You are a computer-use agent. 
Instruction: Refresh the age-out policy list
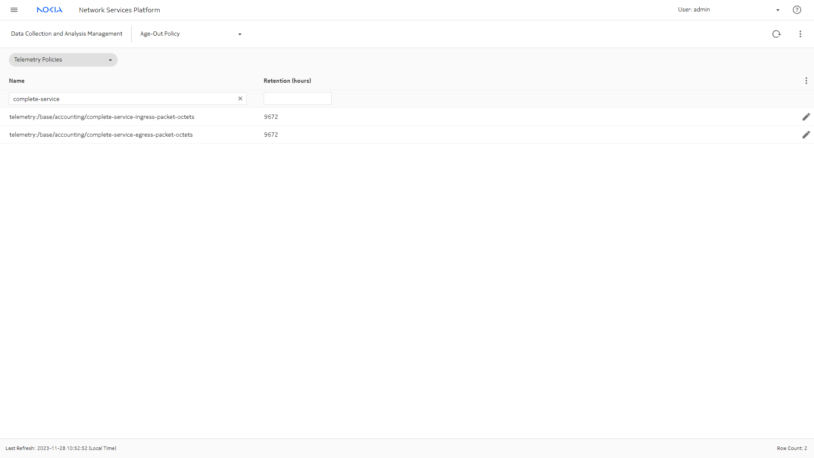776,34
